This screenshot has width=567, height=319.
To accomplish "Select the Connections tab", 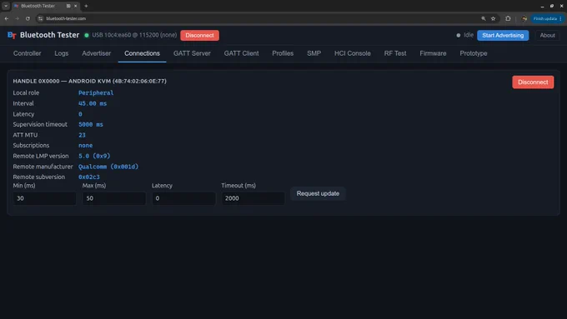I will coord(142,53).
